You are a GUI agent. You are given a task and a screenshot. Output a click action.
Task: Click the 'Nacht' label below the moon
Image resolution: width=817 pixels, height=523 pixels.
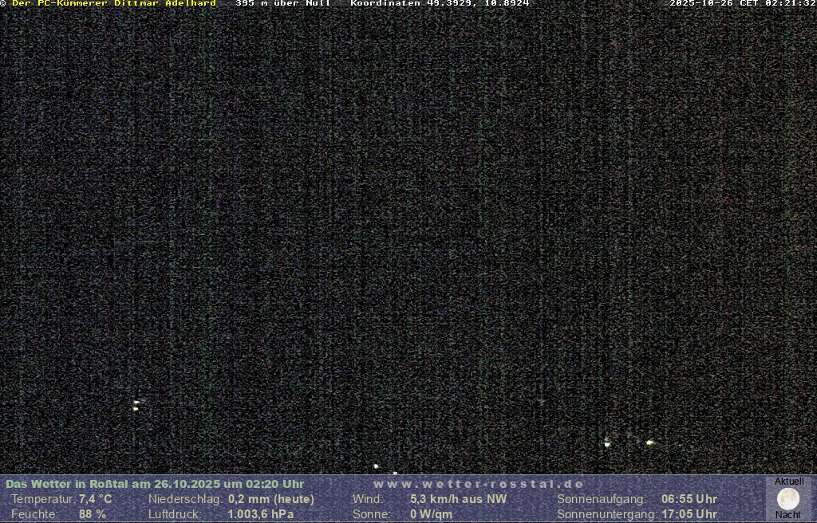(788, 515)
